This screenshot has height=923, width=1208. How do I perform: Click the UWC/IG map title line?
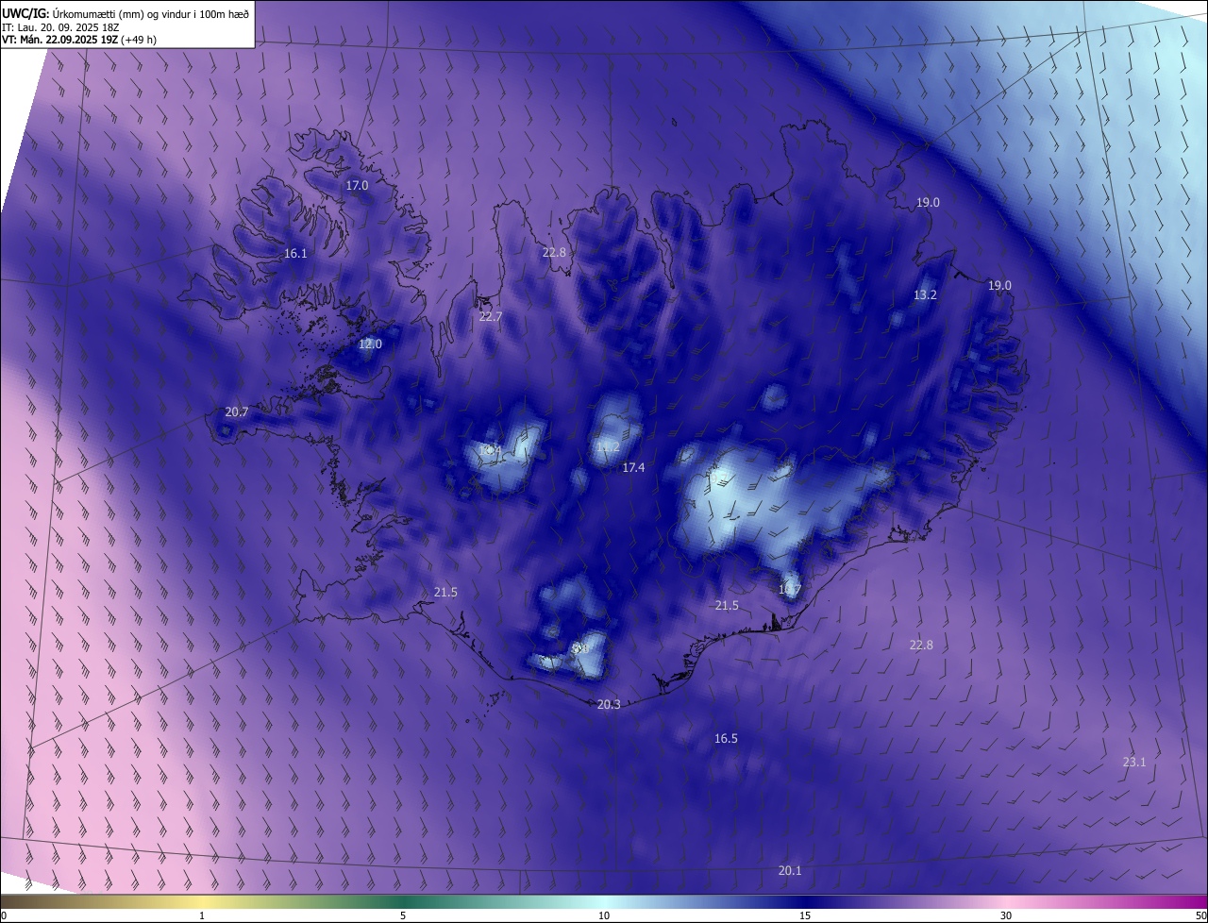tap(126, 12)
